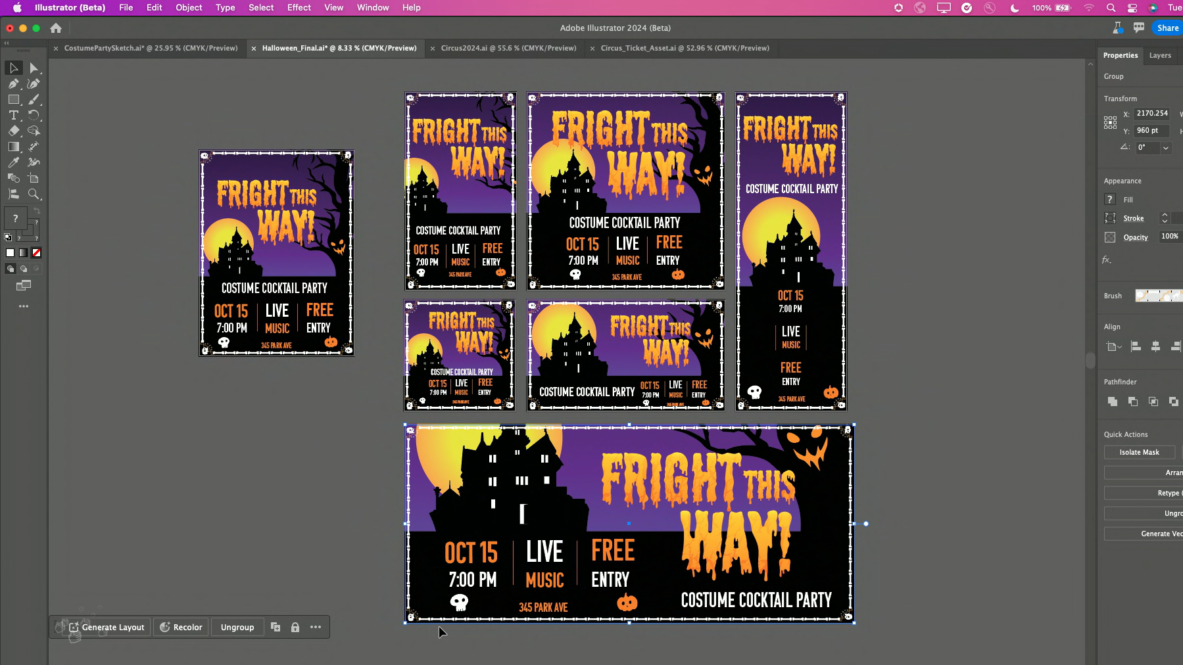Image resolution: width=1183 pixels, height=665 pixels.
Task: Open the Edit Toolbar ellipsis
Action: 24,306
